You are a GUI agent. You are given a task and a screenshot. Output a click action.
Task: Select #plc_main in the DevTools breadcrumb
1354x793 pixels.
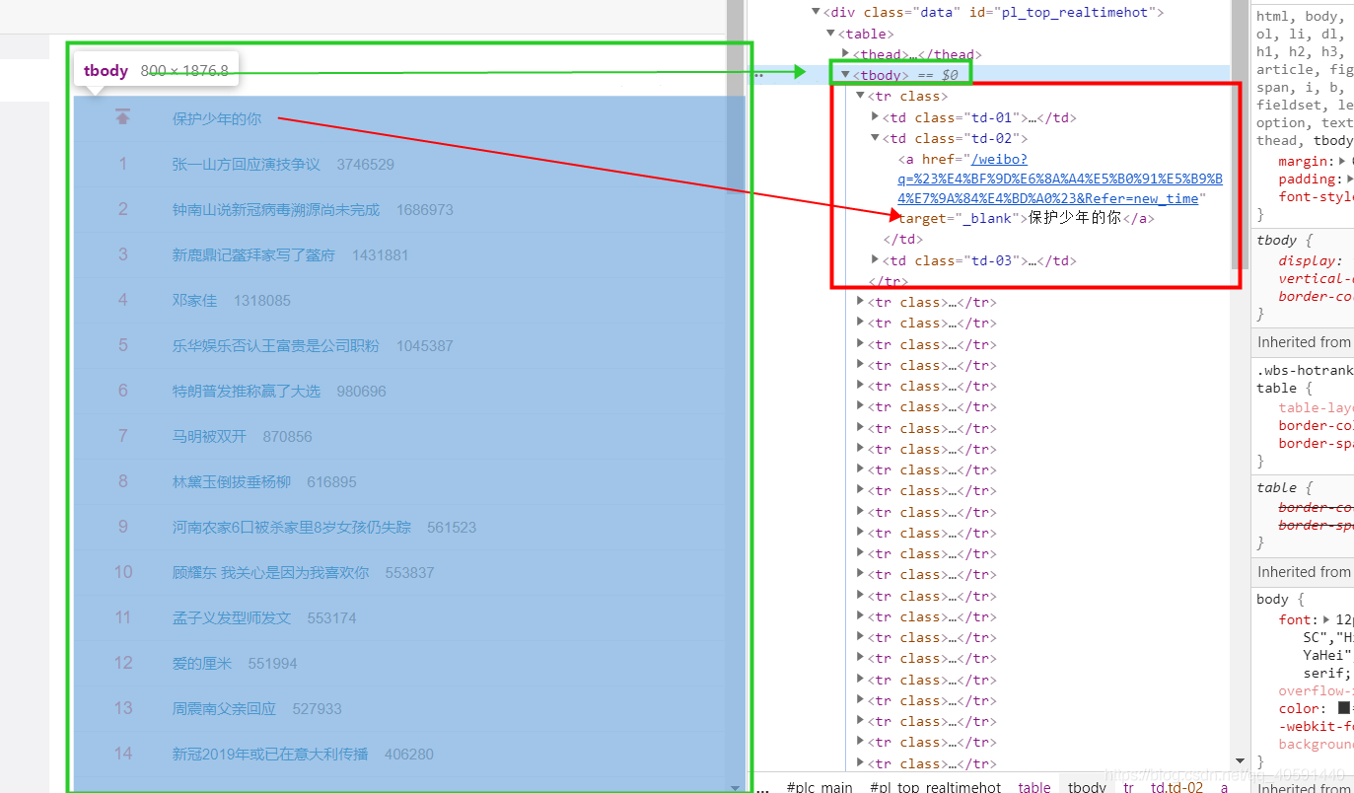pos(820,787)
